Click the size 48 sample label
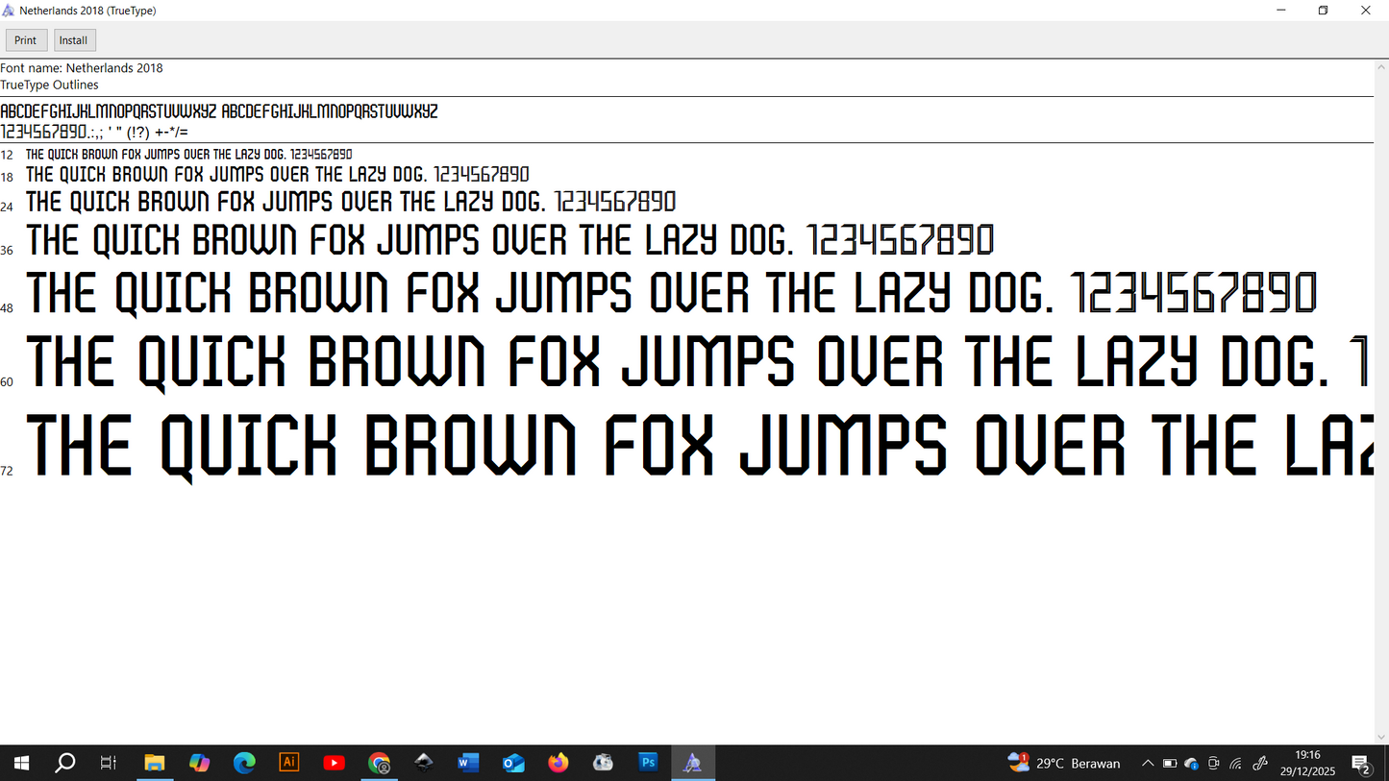This screenshot has width=1389, height=781. click(7, 307)
